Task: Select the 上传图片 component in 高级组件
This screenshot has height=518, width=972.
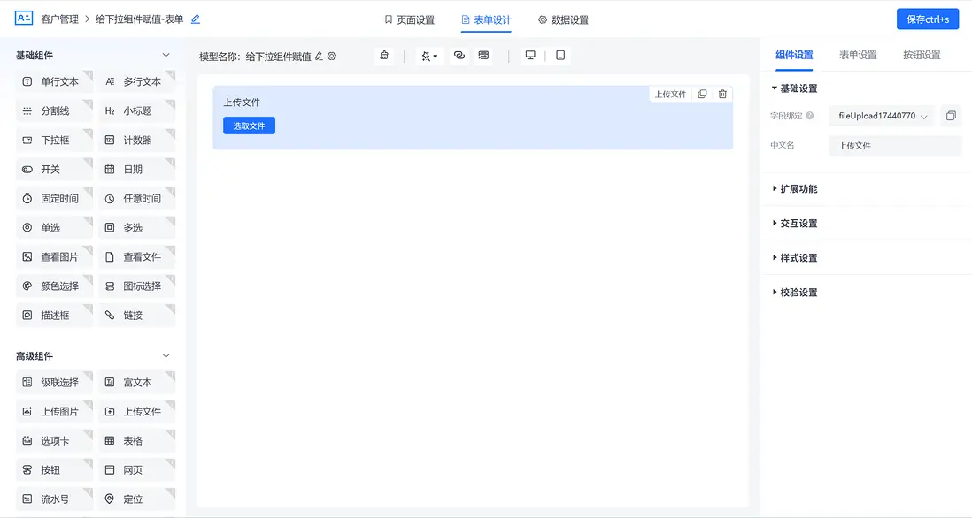Action: (x=54, y=410)
